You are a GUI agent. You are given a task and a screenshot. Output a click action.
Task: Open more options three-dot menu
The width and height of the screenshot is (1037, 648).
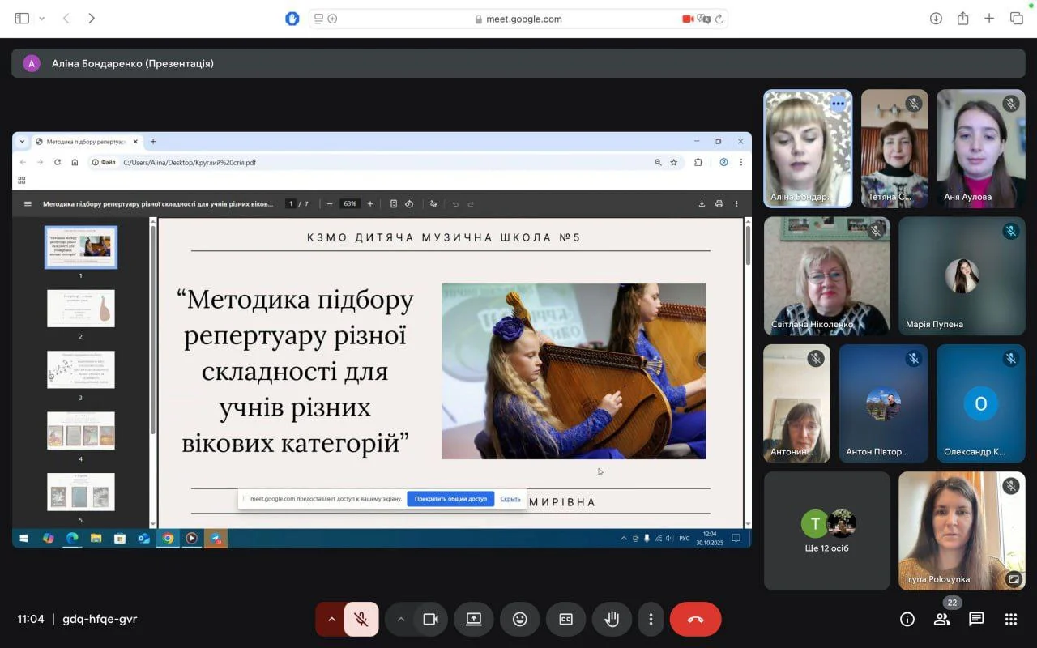coord(651,620)
